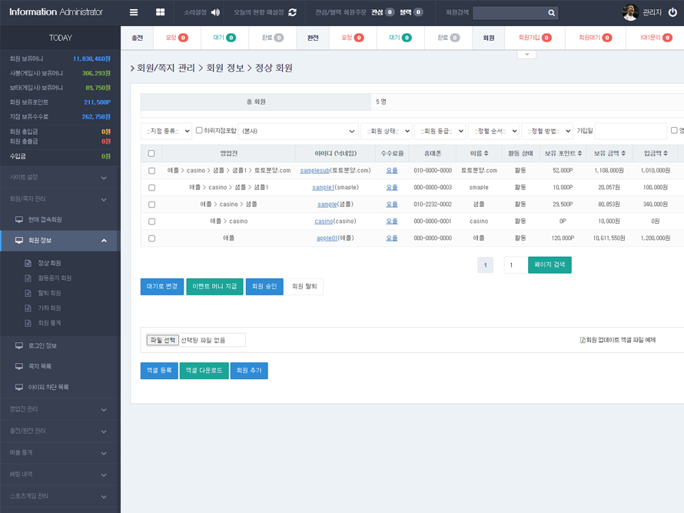Expand the 사이트 설정 sidebar section

(60, 178)
